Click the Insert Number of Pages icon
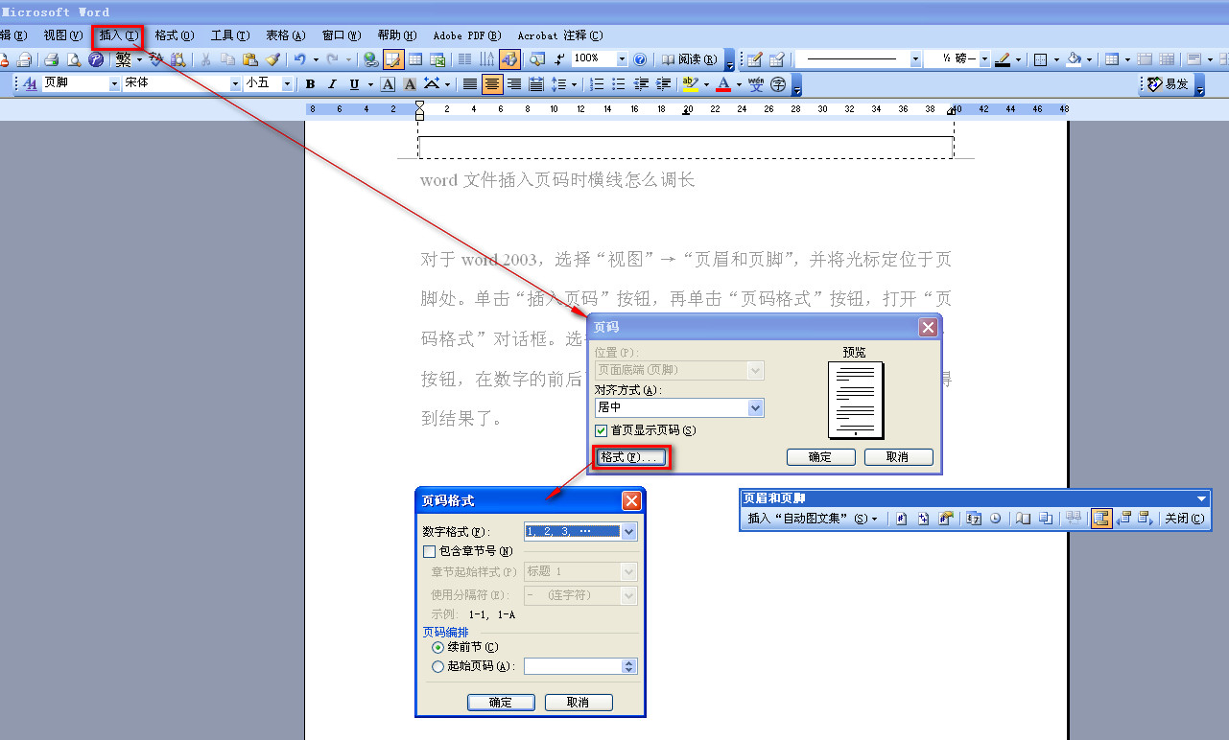This screenshot has width=1229, height=740. (924, 519)
